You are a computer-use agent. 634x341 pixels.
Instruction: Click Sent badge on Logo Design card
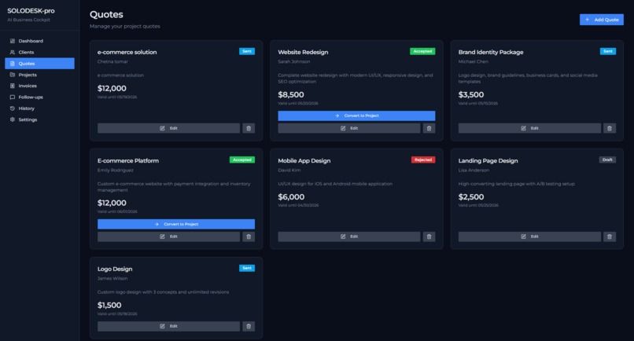(x=247, y=268)
